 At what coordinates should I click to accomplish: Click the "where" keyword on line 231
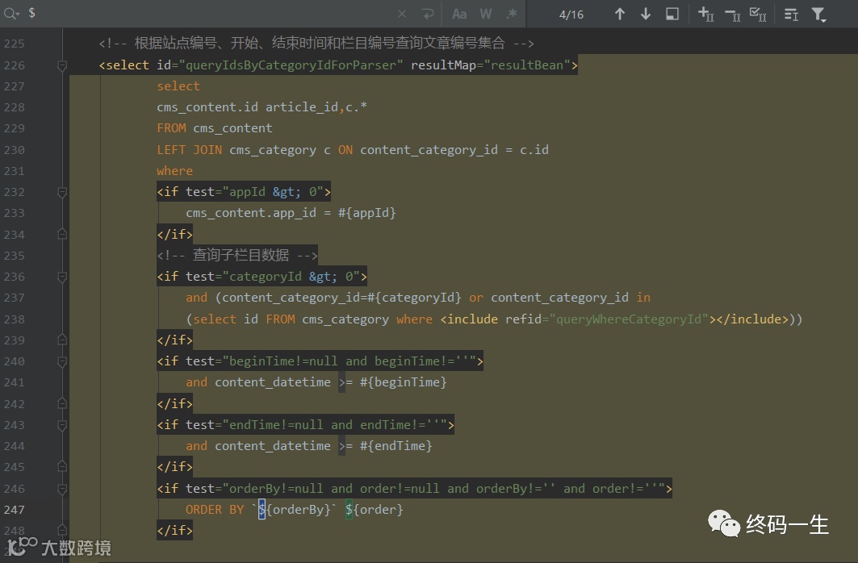[174, 171]
